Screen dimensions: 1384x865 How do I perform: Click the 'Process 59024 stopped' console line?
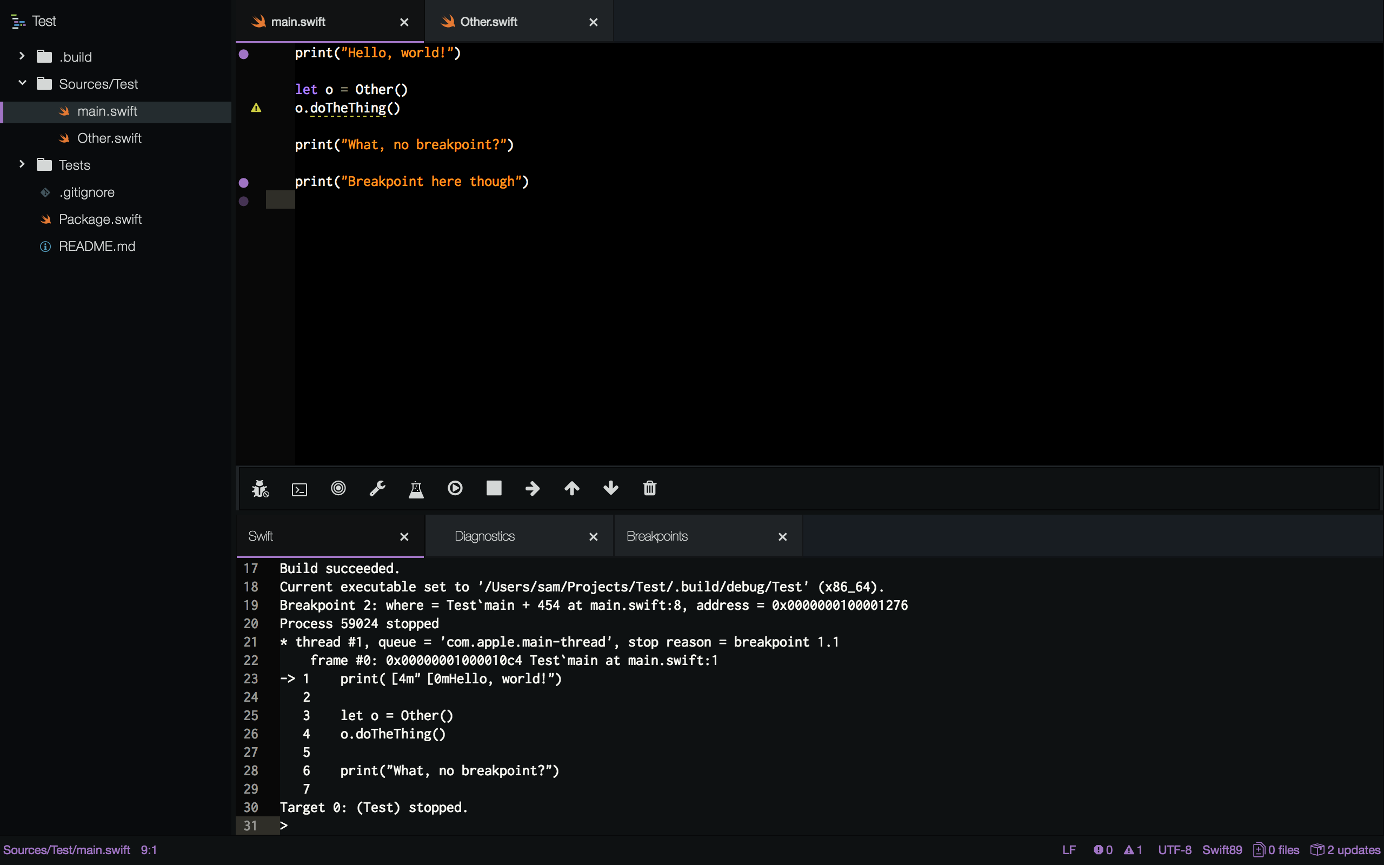[359, 623]
